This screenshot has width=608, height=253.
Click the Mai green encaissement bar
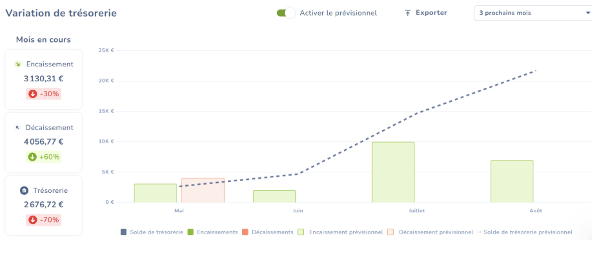155,193
